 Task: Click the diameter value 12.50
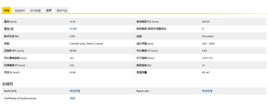tap(73, 22)
